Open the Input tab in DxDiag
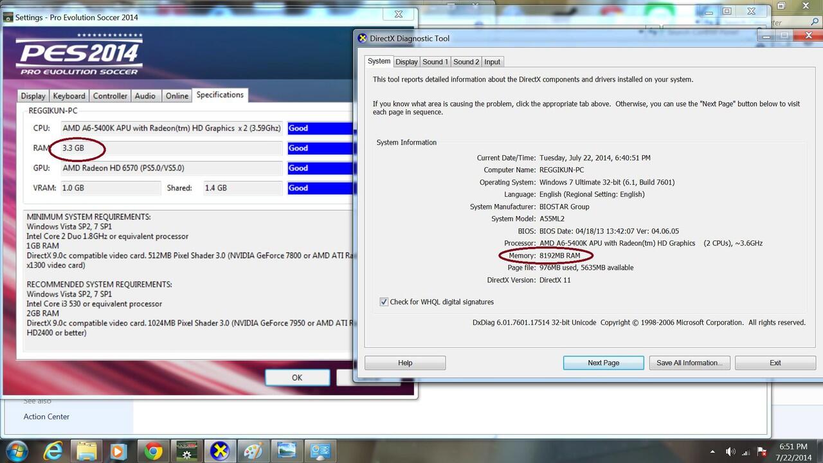The width and height of the screenshot is (823, 463). pos(493,62)
